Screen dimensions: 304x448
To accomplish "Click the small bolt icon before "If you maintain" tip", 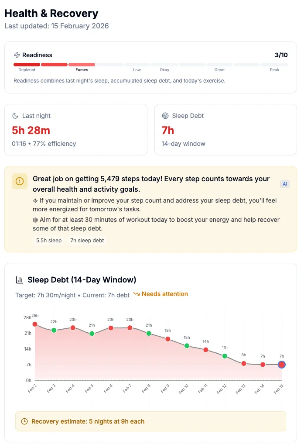I will pos(35,201).
